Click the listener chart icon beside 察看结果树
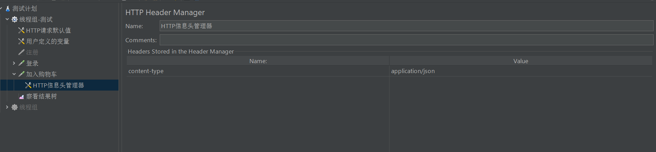The image size is (656, 152). click(x=21, y=97)
